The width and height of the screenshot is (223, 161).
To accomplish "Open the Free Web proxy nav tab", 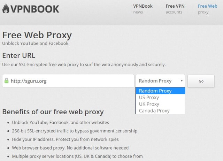I will coord(208,9).
